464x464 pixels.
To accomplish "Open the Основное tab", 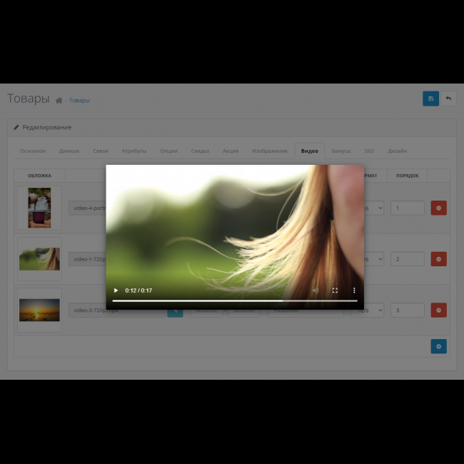I will [x=33, y=151].
